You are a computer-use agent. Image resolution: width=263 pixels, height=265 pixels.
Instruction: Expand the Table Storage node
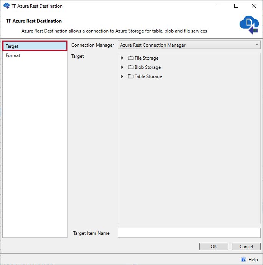tap(122, 76)
